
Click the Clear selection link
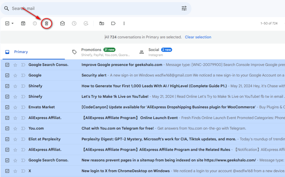point(198,37)
